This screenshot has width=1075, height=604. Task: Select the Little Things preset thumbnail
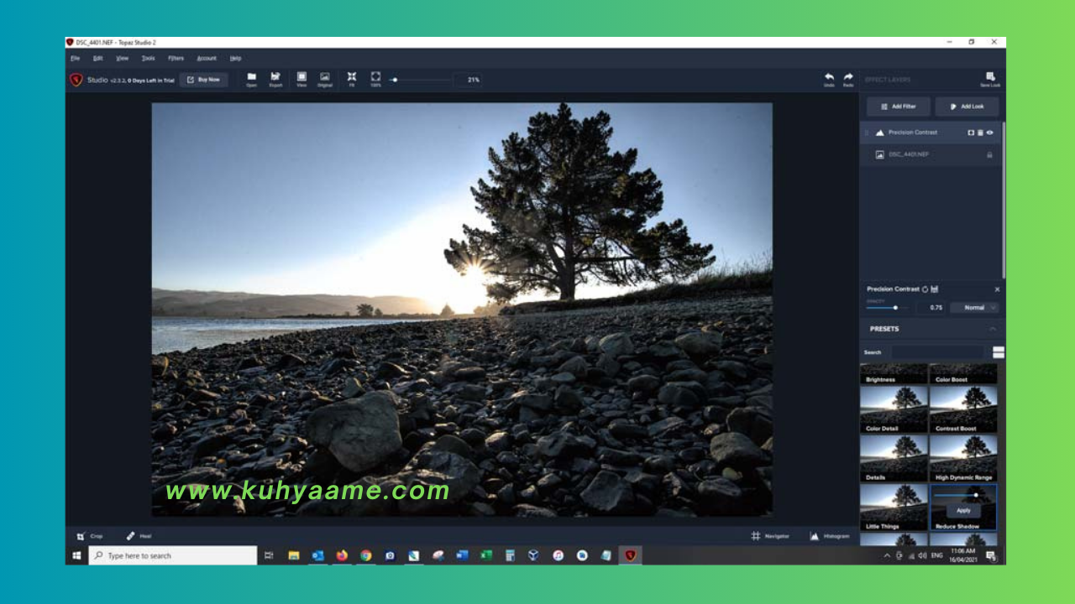click(x=894, y=508)
